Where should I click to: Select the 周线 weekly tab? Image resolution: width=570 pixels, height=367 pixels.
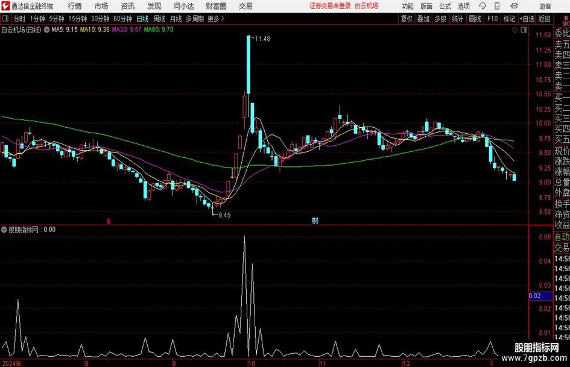[x=159, y=19]
